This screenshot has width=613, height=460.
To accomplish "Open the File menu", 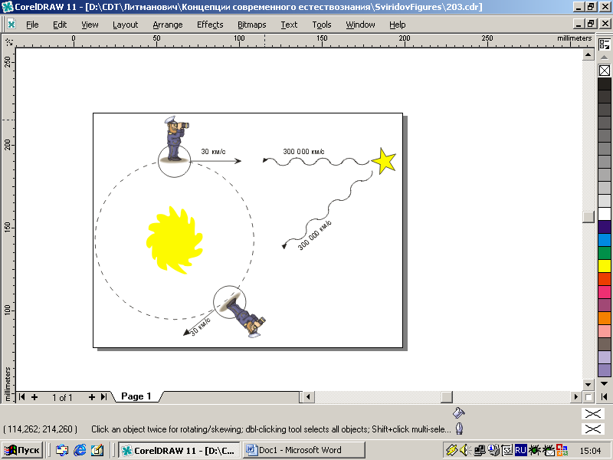I will tap(32, 25).
